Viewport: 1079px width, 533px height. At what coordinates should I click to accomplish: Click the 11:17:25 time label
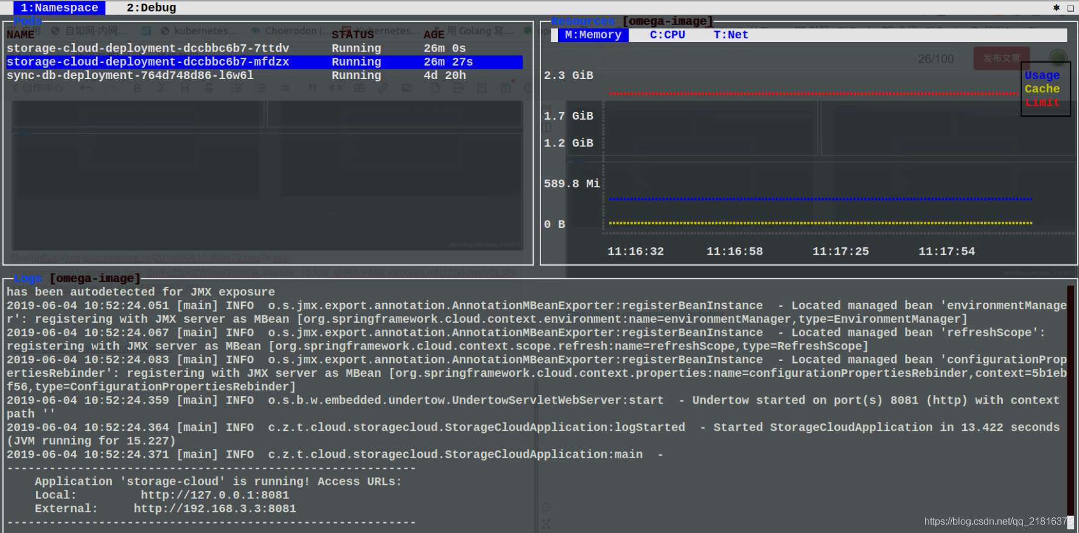840,251
